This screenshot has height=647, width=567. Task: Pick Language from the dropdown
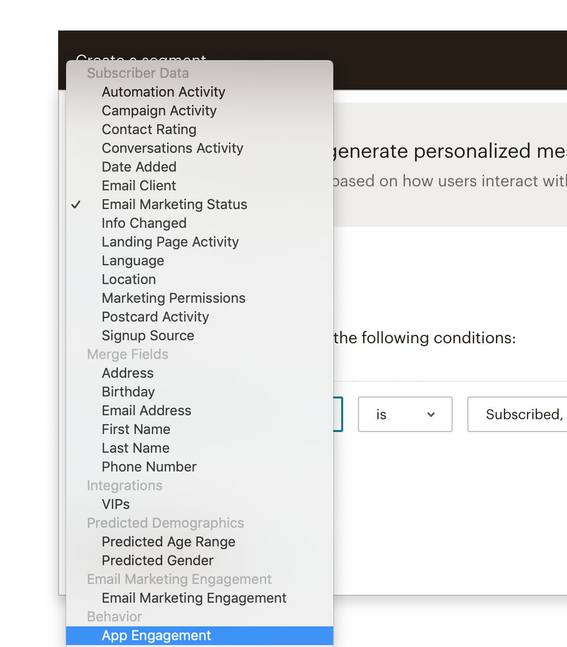[x=133, y=261]
